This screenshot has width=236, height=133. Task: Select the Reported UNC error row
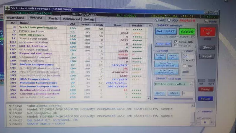tap(77, 54)
